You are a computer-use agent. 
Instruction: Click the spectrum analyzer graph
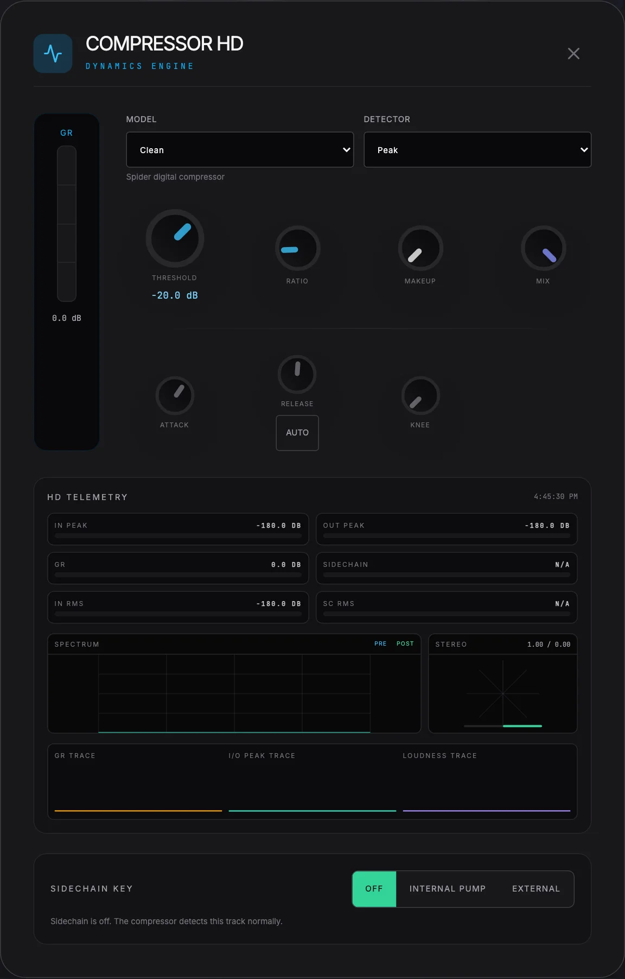(x=234, y=693)
